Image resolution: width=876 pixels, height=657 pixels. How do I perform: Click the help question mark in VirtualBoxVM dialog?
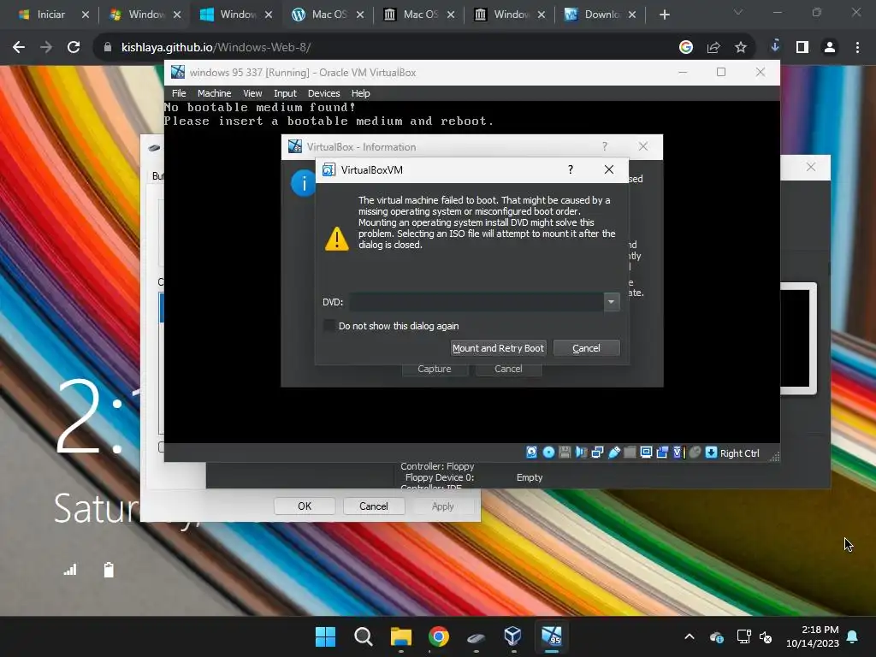coord(571,170)
